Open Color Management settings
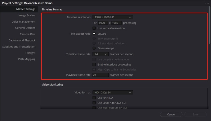Screen dimensions: 211x121 point(23,22)
